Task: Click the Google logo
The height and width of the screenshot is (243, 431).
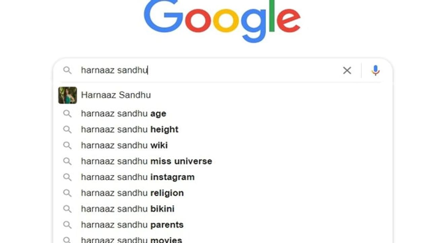Action: coord(222,20)
